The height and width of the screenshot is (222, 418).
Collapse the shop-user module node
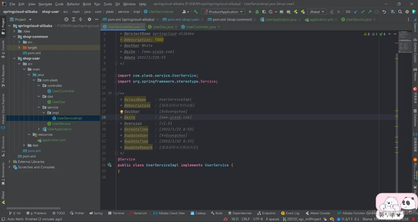(14, 58)
